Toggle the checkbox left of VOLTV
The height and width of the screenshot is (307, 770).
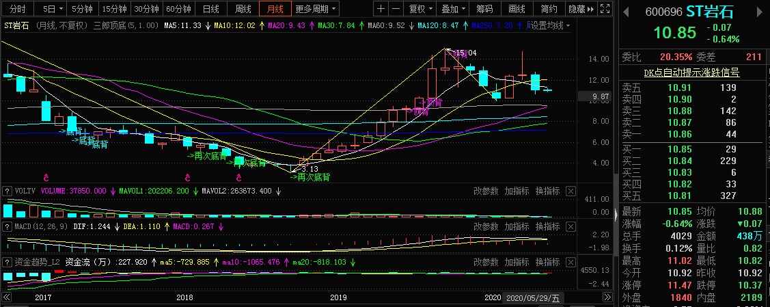click(x=6, y=191)
